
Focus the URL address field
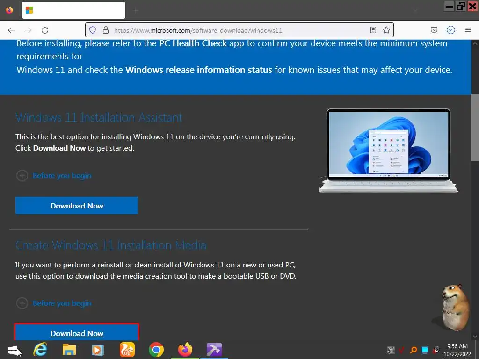pos(240,30)
